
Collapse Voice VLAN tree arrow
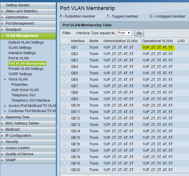[x=5, y=80]
